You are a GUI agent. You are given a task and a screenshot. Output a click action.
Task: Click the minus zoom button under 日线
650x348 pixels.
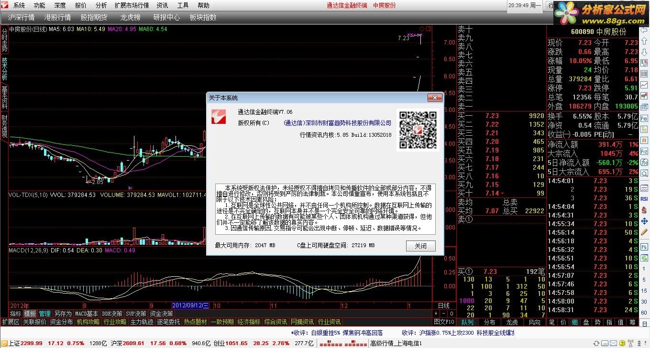[444, 313]
